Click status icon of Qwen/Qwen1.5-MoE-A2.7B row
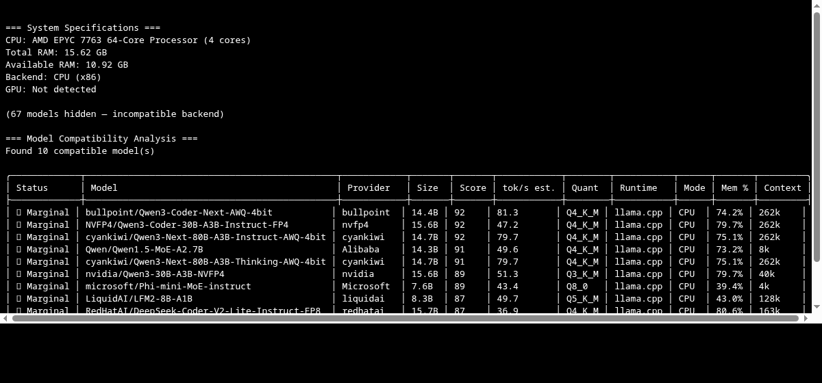 pyautogui.click(x=19, y=250)
